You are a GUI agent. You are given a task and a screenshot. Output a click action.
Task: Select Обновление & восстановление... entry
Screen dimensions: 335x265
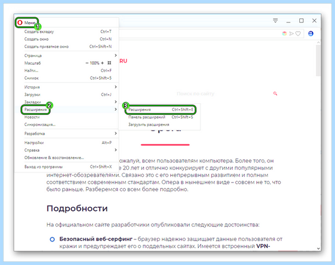(x=68, y=157)
